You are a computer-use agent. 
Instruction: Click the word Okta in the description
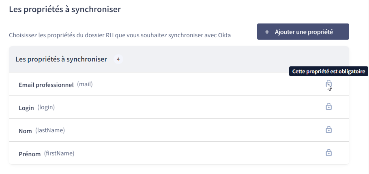click(224, 35)
